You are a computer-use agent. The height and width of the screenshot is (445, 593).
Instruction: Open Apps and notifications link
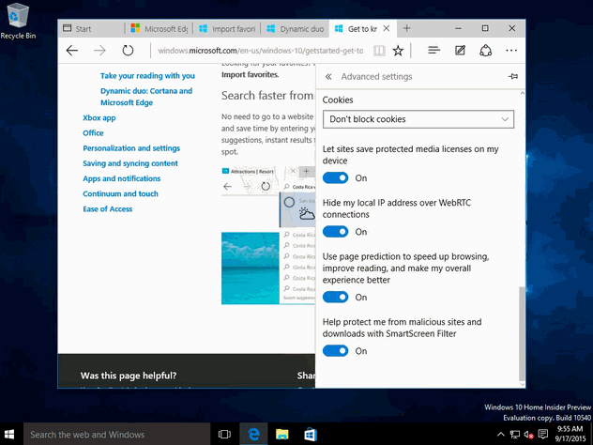tap(121, 178)
